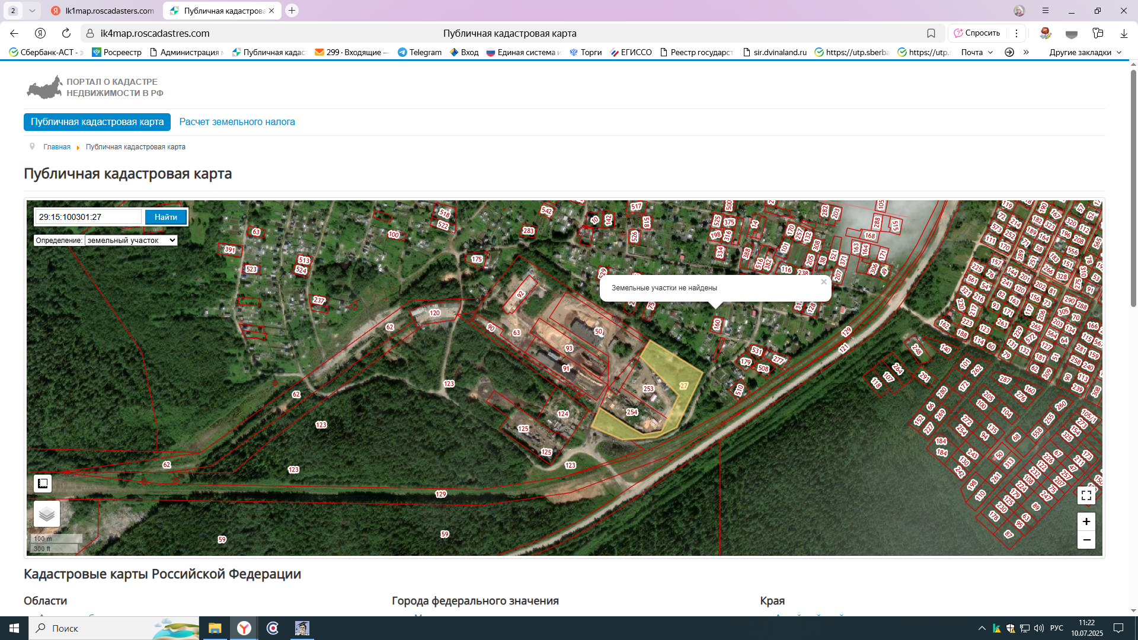Open Windows notifications panel icon

1118,628
